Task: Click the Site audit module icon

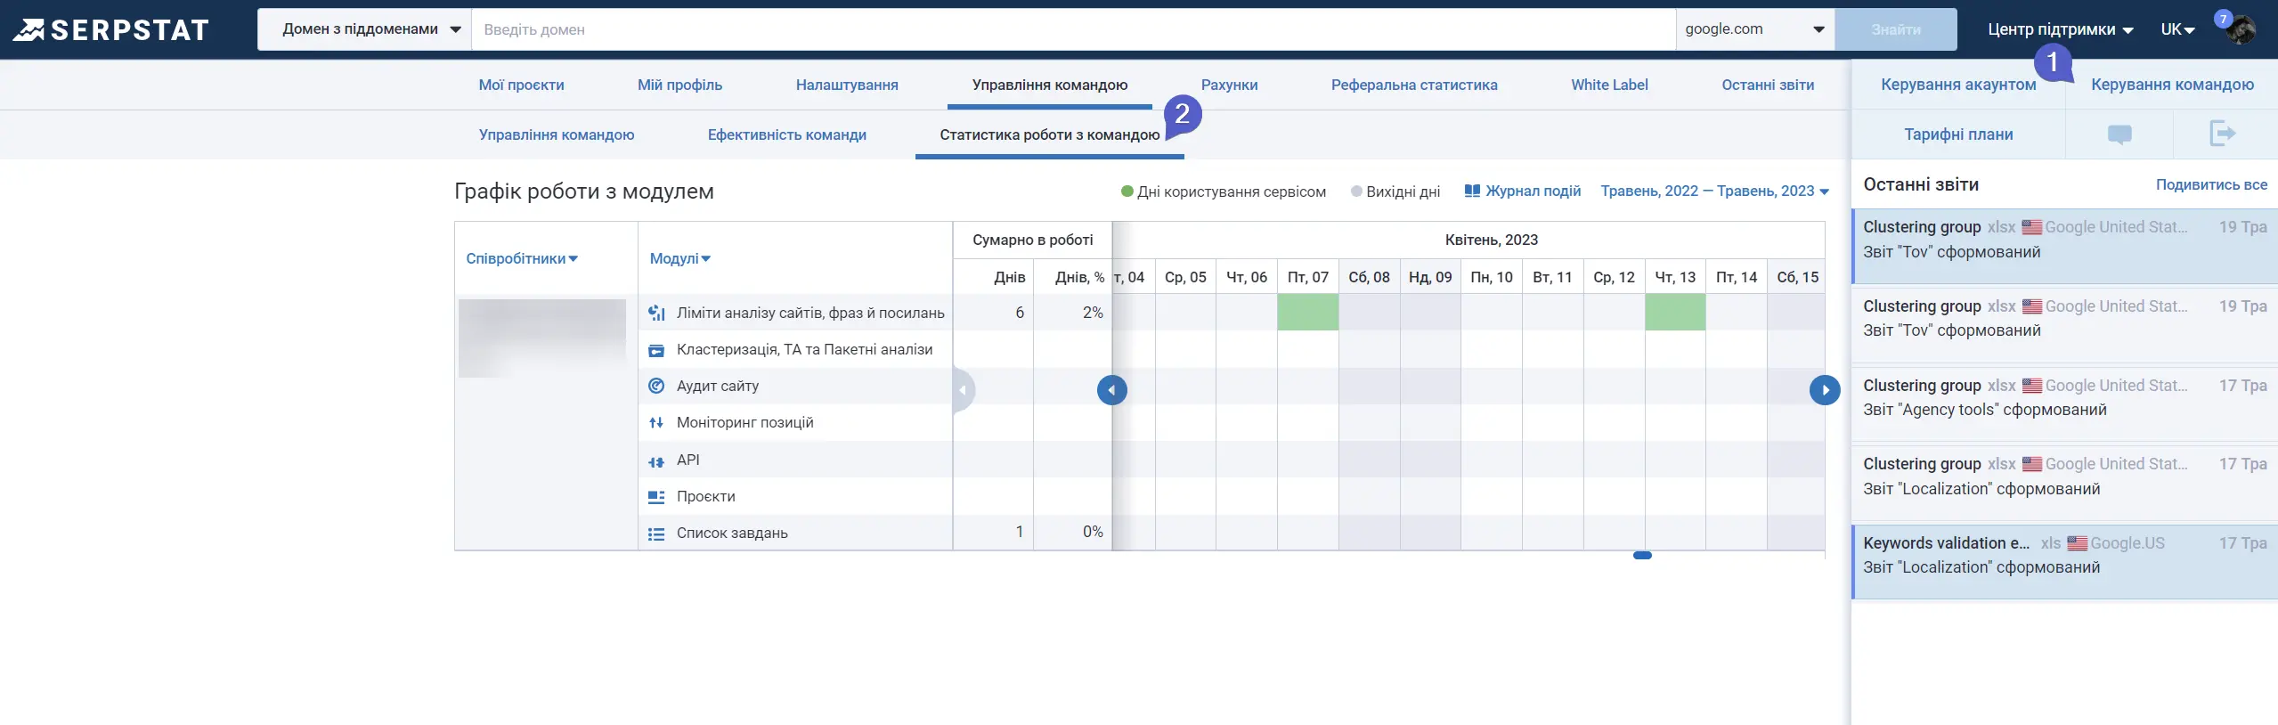Action: [656, 386]
